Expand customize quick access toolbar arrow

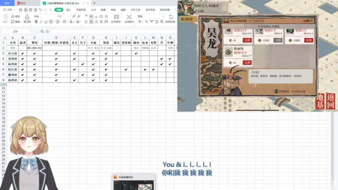50,10
